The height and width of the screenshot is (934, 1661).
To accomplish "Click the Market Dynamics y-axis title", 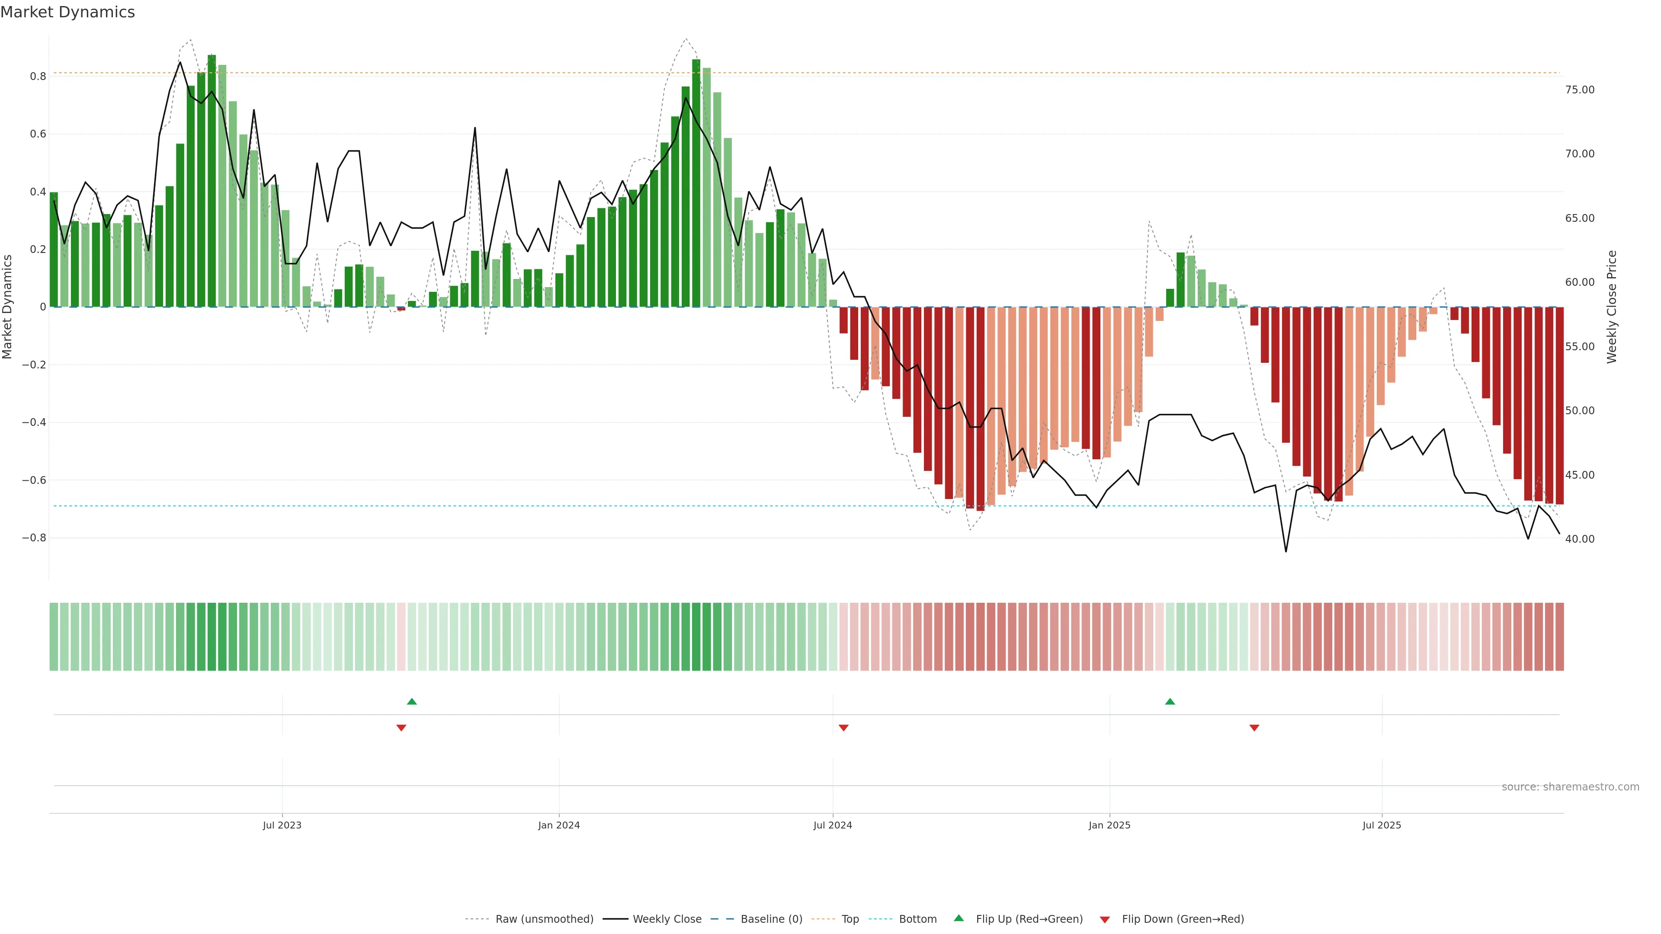I will pyautogui.click(x=8, y=307).
